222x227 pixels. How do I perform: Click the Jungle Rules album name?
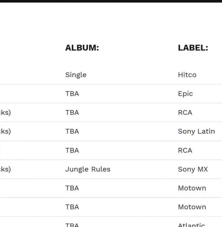point(88,169)
